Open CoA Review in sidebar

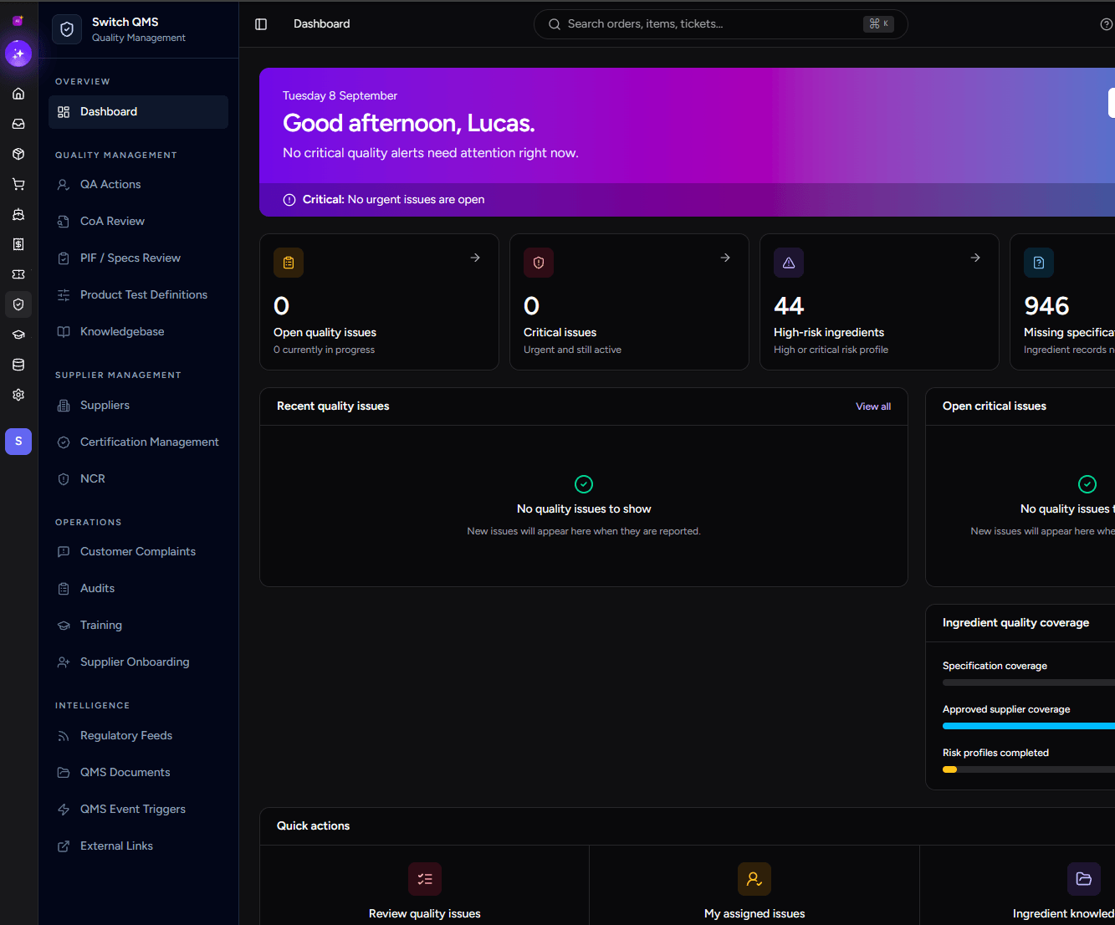138,222
